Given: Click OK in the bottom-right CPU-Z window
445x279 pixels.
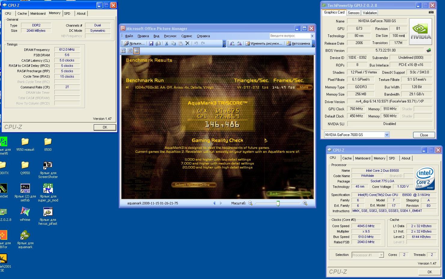Looking at the screenshot, I should point(430,272).
